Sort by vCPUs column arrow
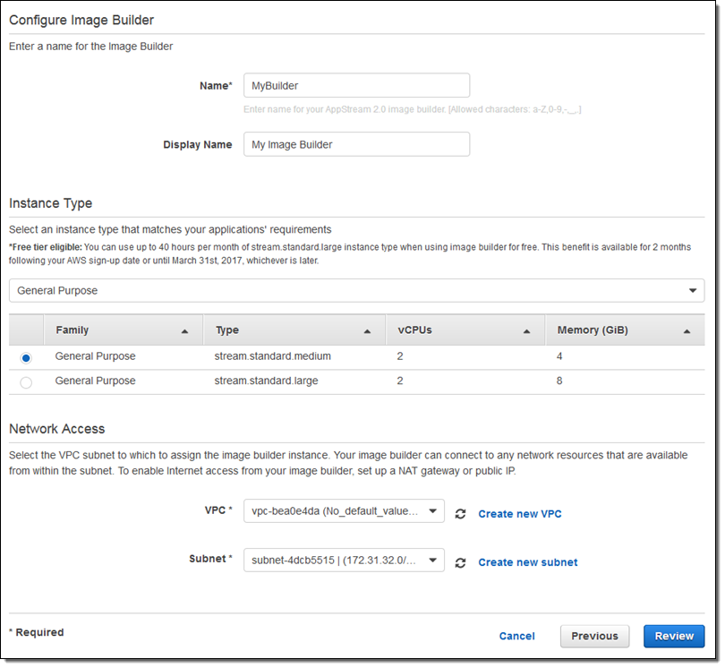Viewport: 725px width, 668px height. point(527,331)
